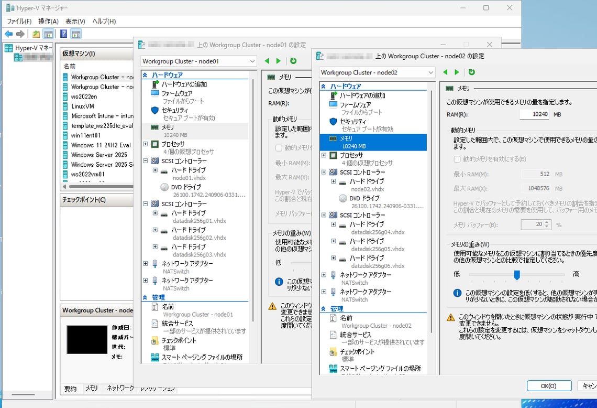Image resolution: width=597 pixels, height=408 pixels.
Task: Toggle 動的メモリ checkbox in node01 window
Action: pyautogui.click(x=279, y=147)
